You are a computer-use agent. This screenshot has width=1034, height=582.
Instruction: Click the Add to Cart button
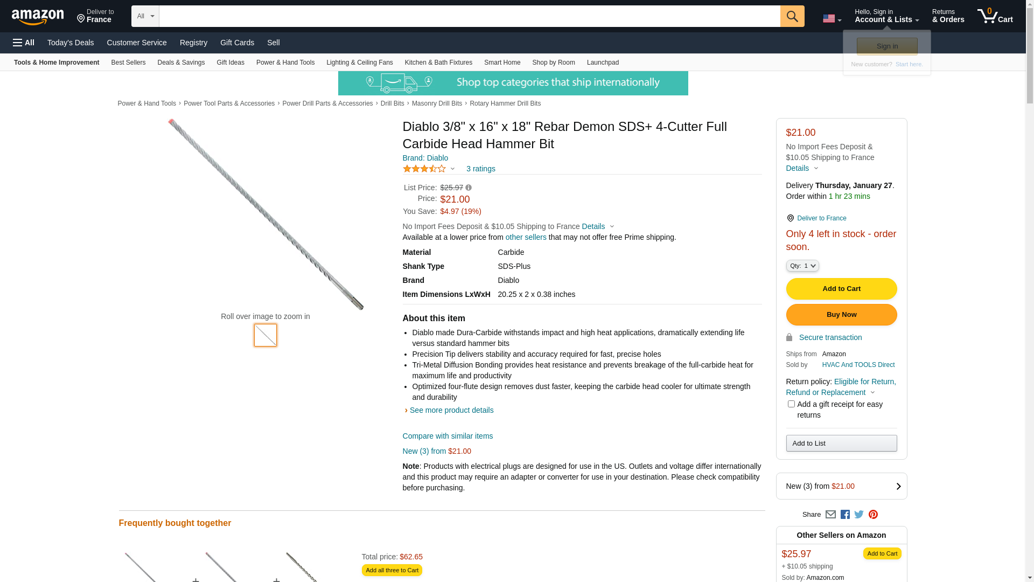[841, 289]
